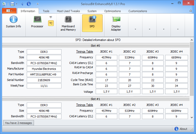Click Slot #0 Timings Table link
The width and height of the screenshot is (196, 134).
[85, 52]
